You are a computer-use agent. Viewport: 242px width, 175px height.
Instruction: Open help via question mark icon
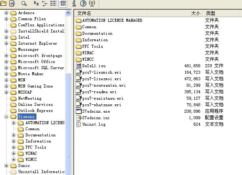(x=83, y=3)
